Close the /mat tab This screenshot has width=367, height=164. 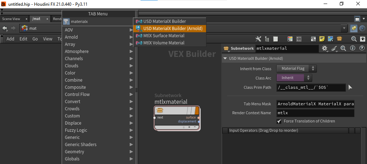point(47,19)
